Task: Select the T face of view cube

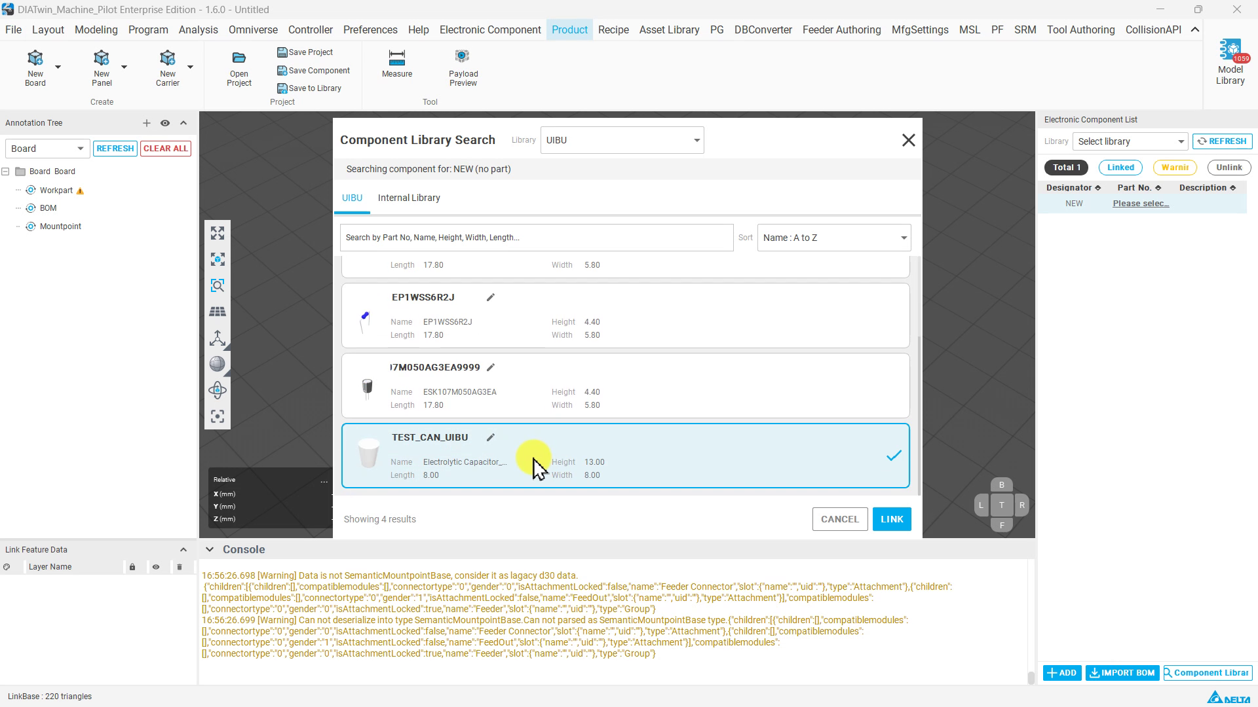Action: (1001, 505)
